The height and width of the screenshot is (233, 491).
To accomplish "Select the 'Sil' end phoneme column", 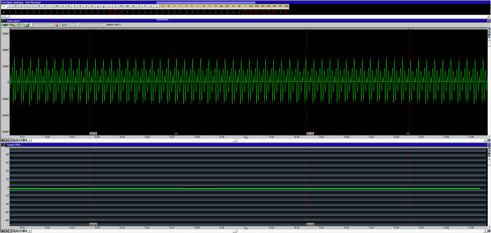I will point(280,6).
